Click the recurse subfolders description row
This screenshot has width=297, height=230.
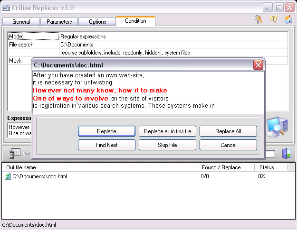[x=173, y=53]
